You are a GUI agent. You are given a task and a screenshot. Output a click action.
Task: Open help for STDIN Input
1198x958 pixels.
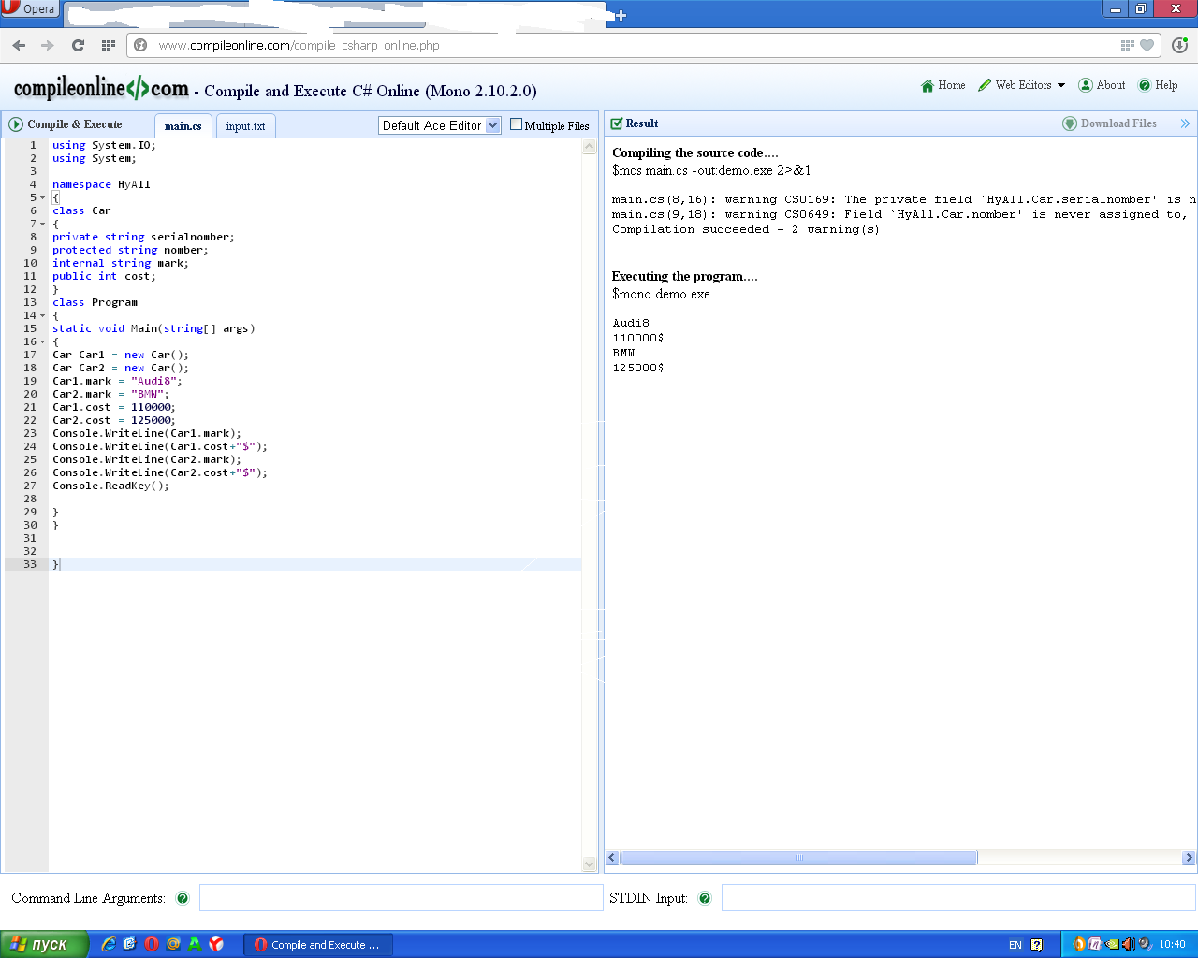[705, 898]
